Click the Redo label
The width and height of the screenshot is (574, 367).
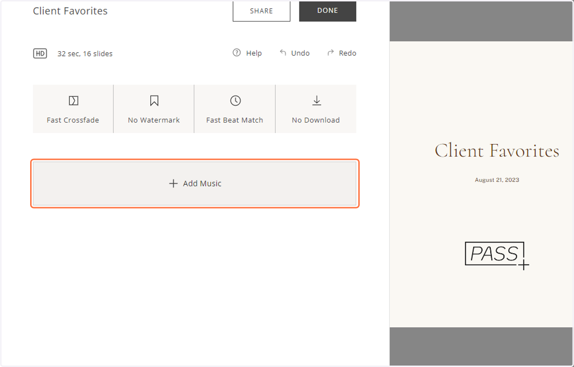[348, 53]
